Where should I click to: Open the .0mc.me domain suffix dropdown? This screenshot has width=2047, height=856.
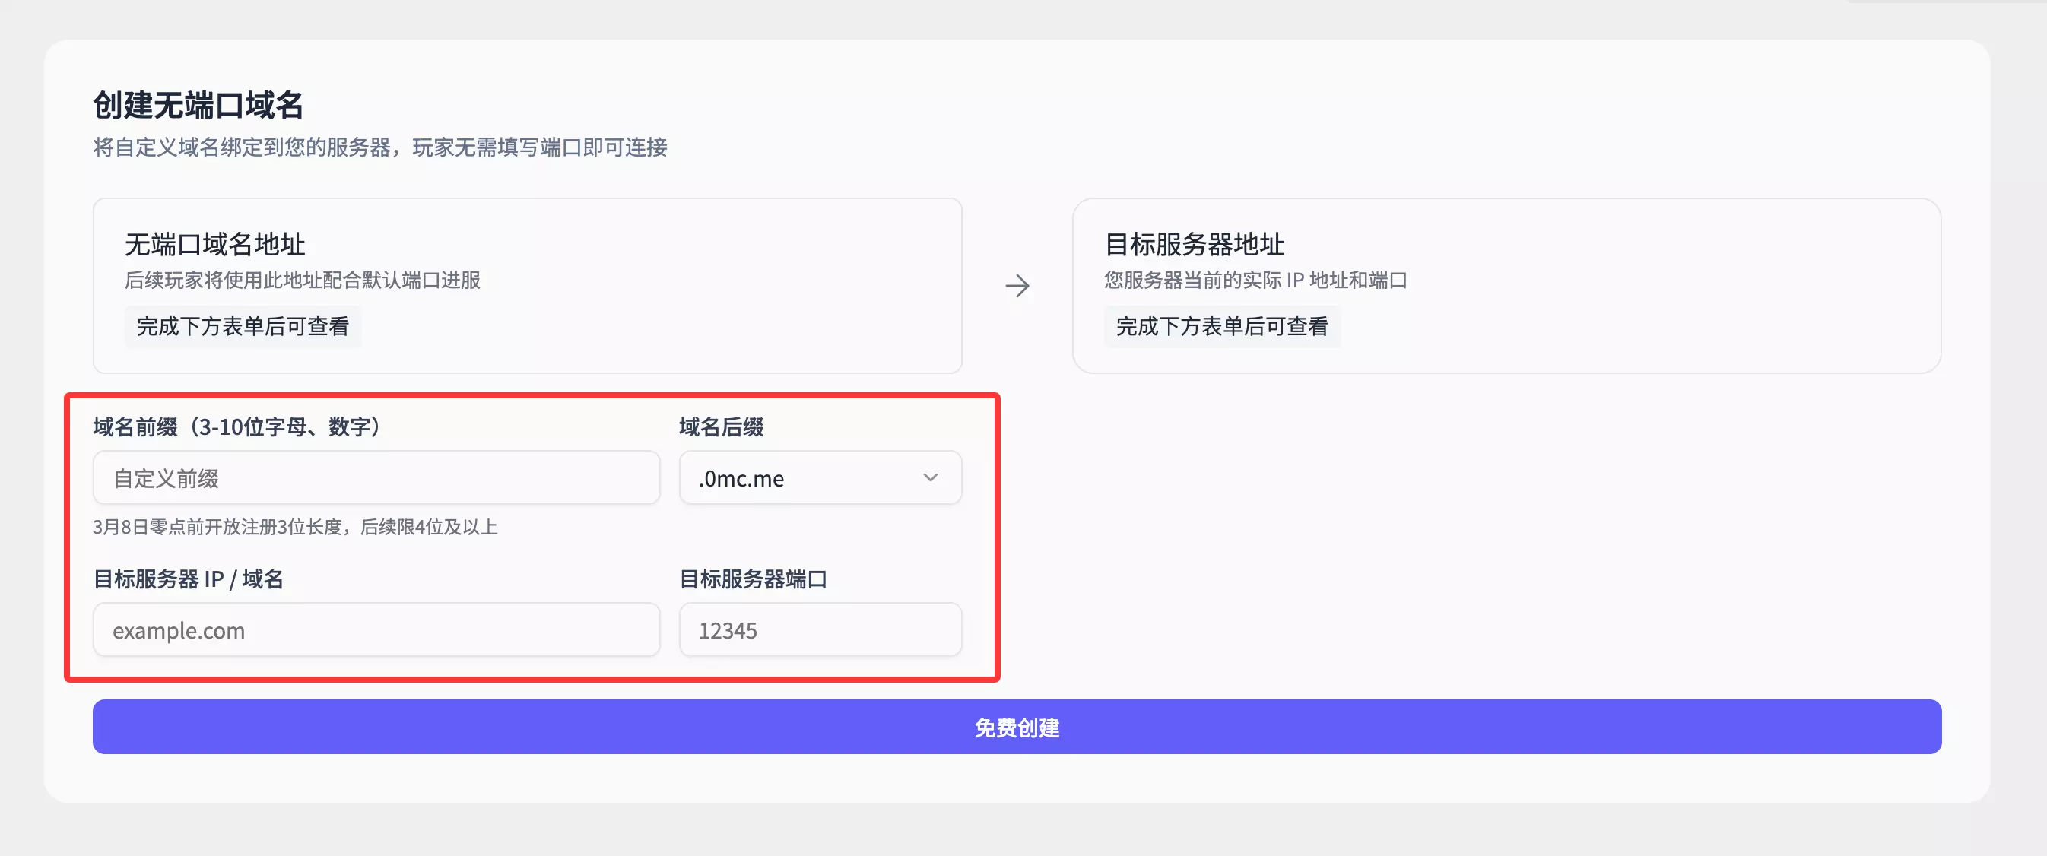pos(820,477)
